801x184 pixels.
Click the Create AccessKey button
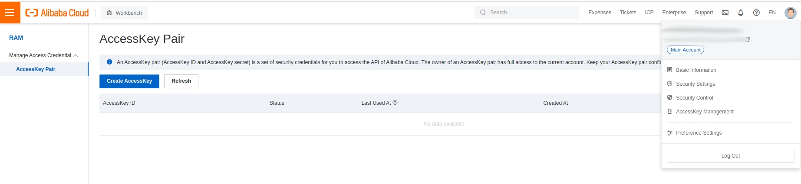point(129,81)
